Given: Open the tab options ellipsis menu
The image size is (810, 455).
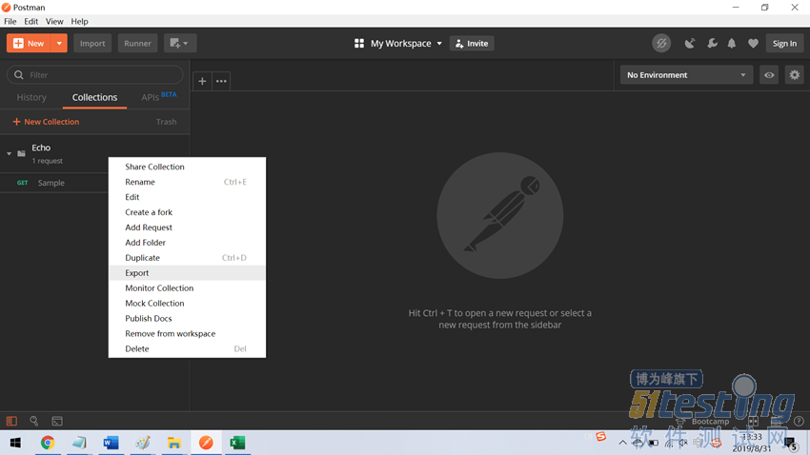Looking at the screenshot, I should [x=221, y=81].
